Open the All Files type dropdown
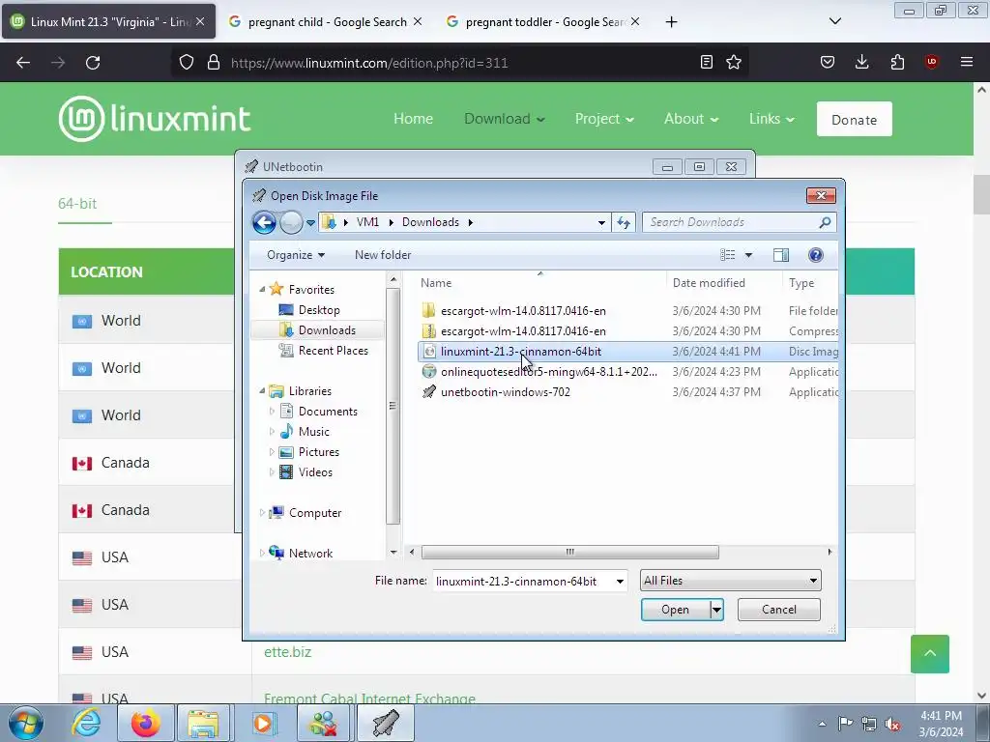The width and height of the screenshot is (990, 742). pos(731,581)
